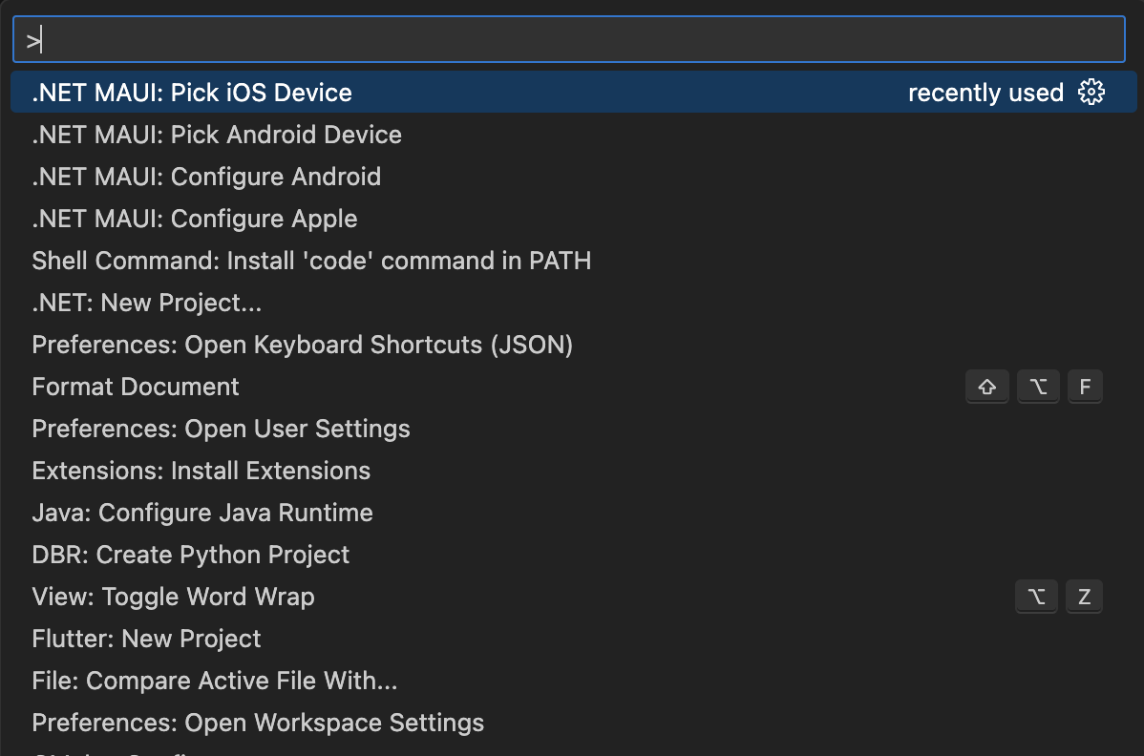The image size is (1144, 756).
Task: Open Workspace Settings from preferences
Action: click(258, 723)
